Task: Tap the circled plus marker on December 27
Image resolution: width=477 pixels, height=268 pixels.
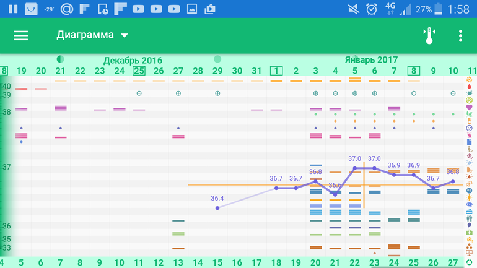Action: [178, 93]
